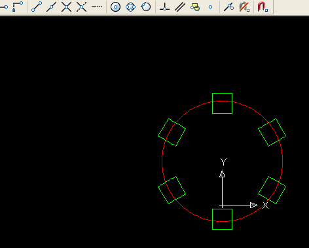Activate Perpendicular object snap
The image size is (309, 248).
coord(164,7)
